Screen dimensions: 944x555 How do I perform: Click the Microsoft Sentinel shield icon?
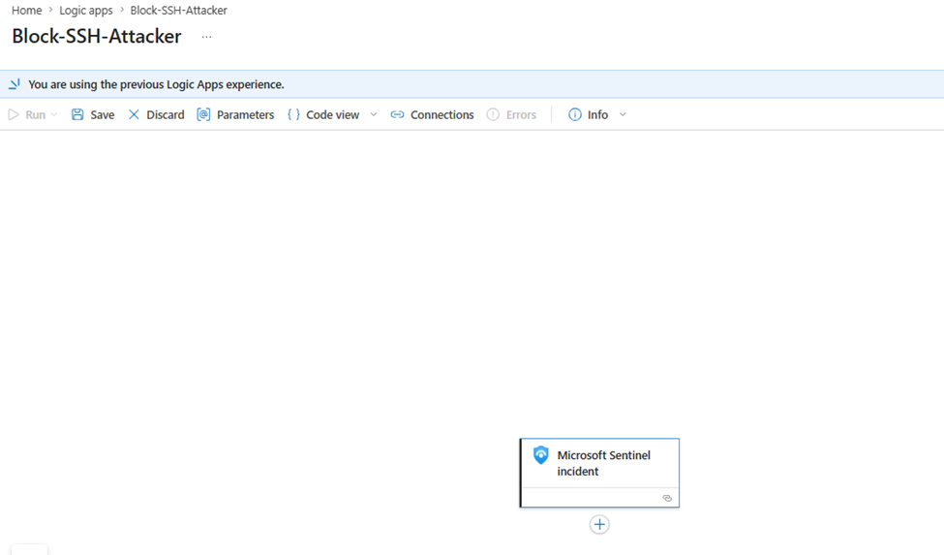[540, 455]
